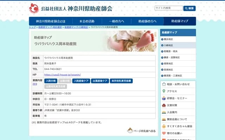Click the association logo icon in header
225x140 pixels.
click(34, 8)
